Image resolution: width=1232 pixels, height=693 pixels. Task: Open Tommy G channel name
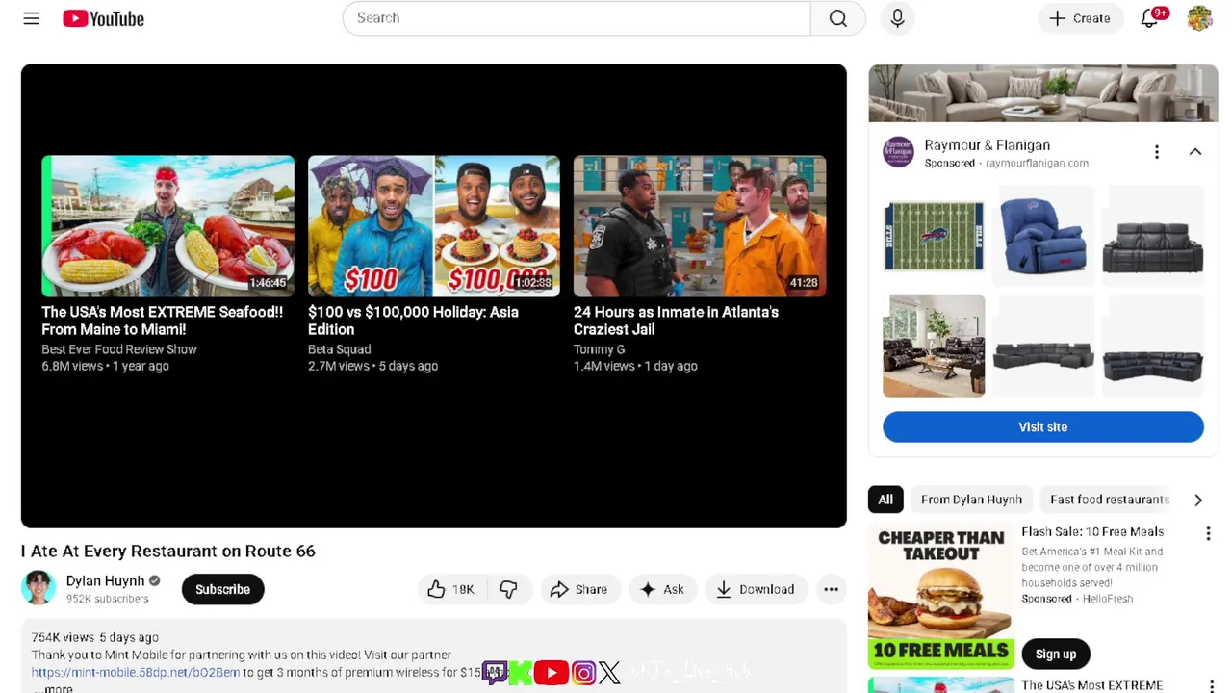[x=599, y=349]
